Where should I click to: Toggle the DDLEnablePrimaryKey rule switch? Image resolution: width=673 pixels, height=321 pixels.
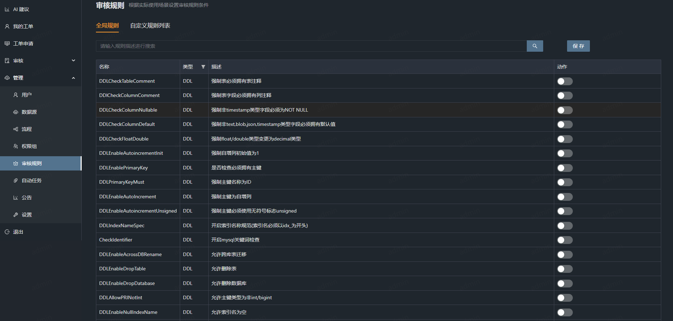[x=565, y=168]
